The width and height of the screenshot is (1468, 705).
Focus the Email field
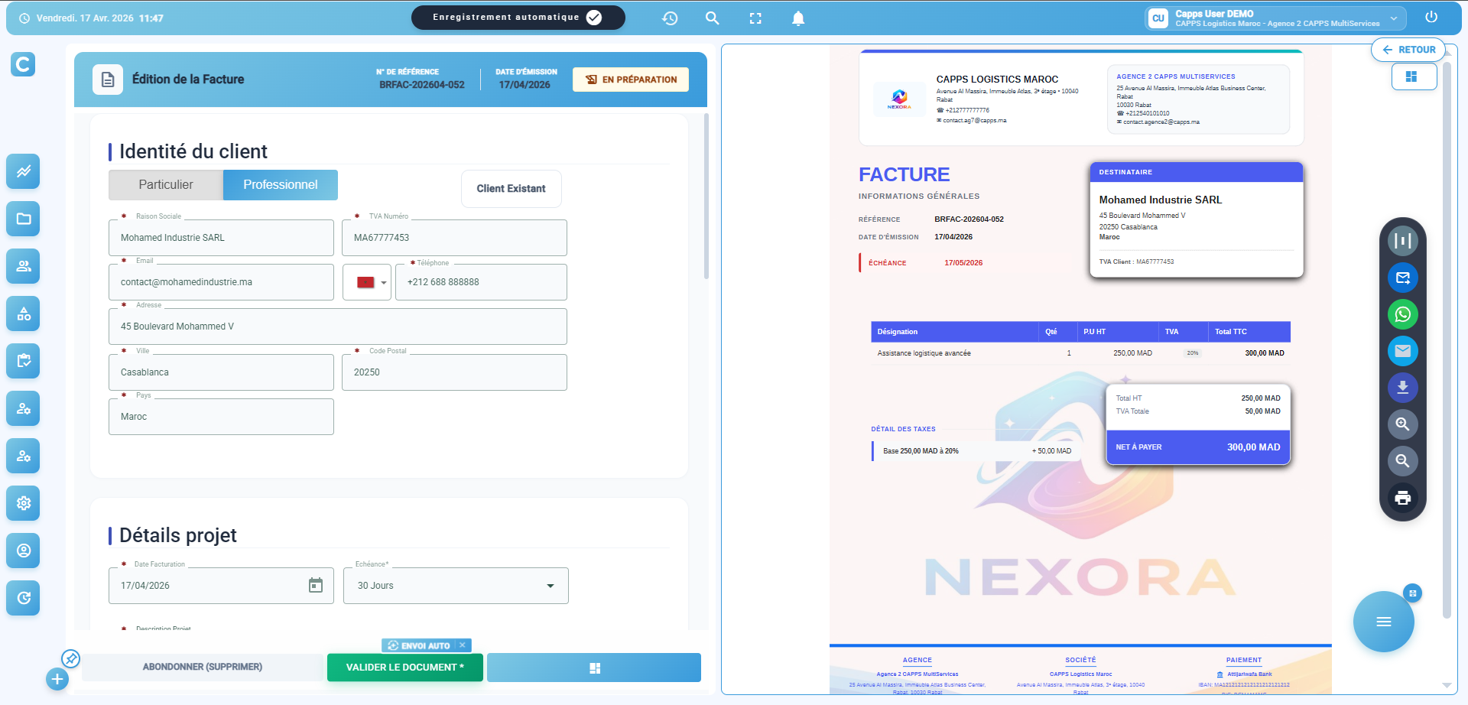point(222,282)
